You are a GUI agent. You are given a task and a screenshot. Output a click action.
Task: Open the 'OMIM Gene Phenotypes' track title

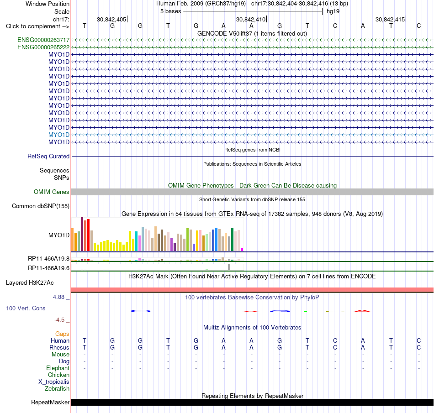coord(252,185)
